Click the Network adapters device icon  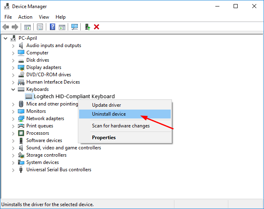tap(21, 119)
